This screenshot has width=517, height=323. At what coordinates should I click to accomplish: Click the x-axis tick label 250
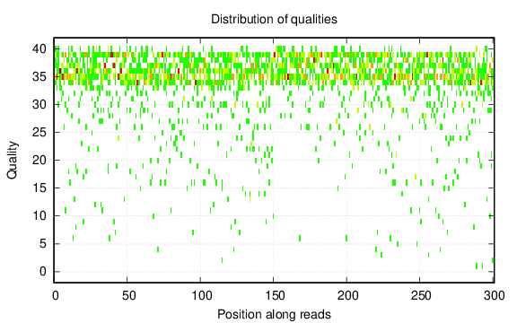(x=421, y=296)
